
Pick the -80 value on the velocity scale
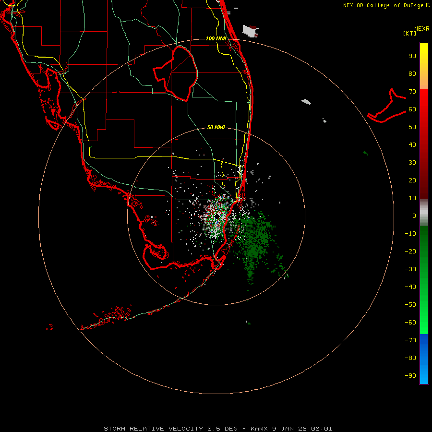[410, 358]
